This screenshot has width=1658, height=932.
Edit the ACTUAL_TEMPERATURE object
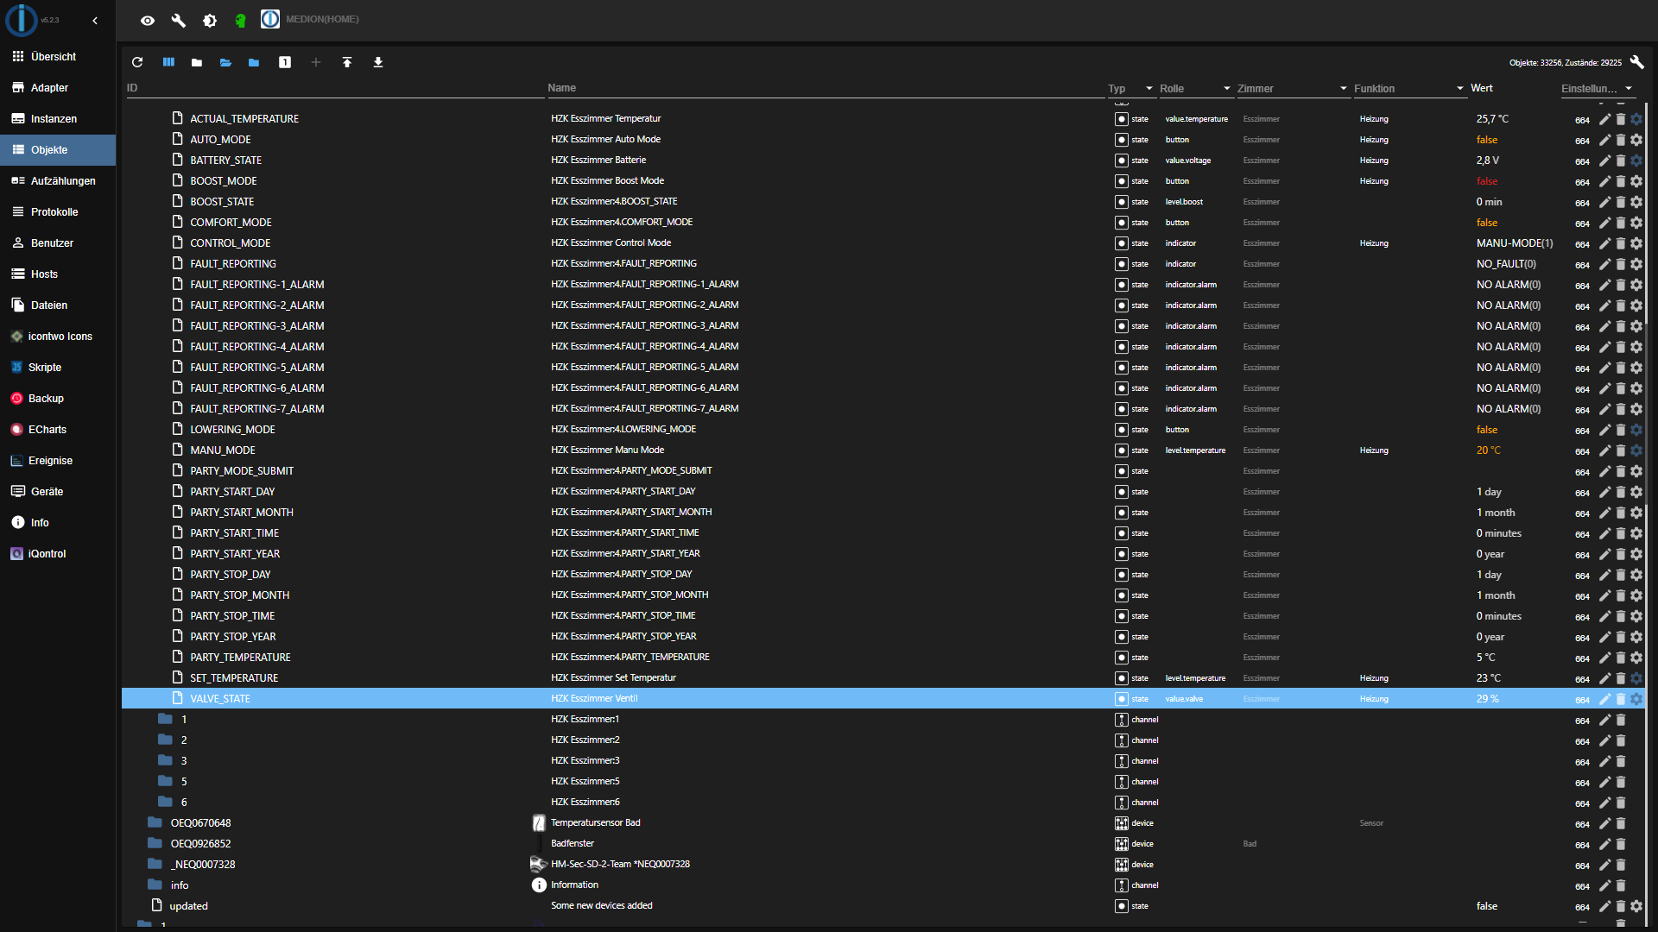1604,119
